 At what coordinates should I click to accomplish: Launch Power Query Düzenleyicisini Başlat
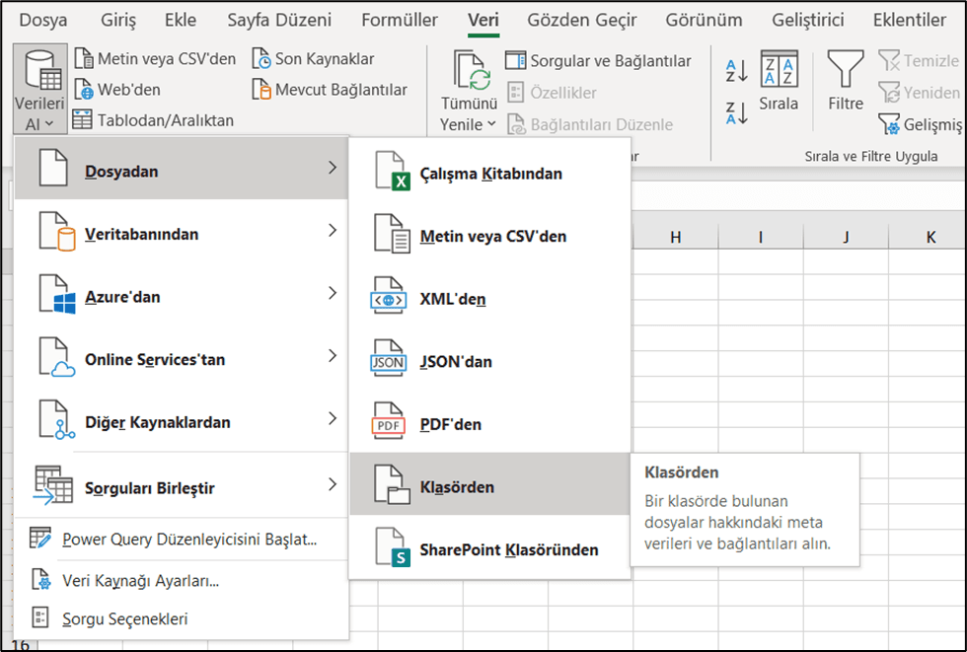pos(182,540)
